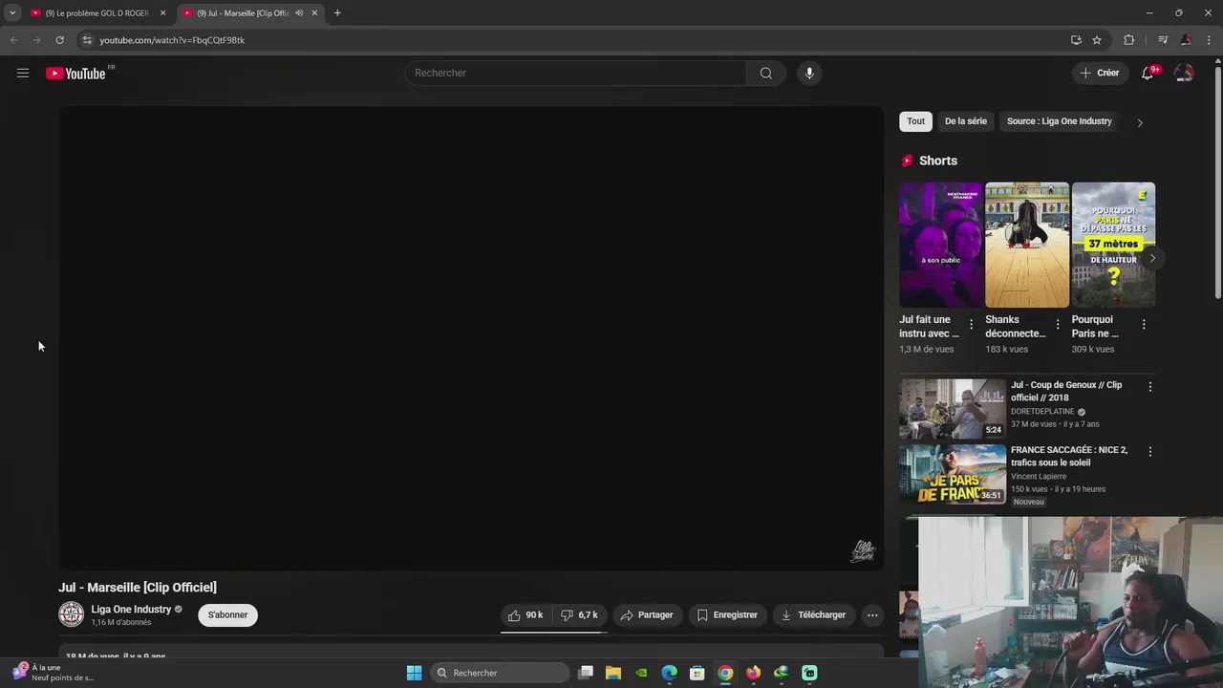Open options for Coup de Genoux video

coord(1149,387)
